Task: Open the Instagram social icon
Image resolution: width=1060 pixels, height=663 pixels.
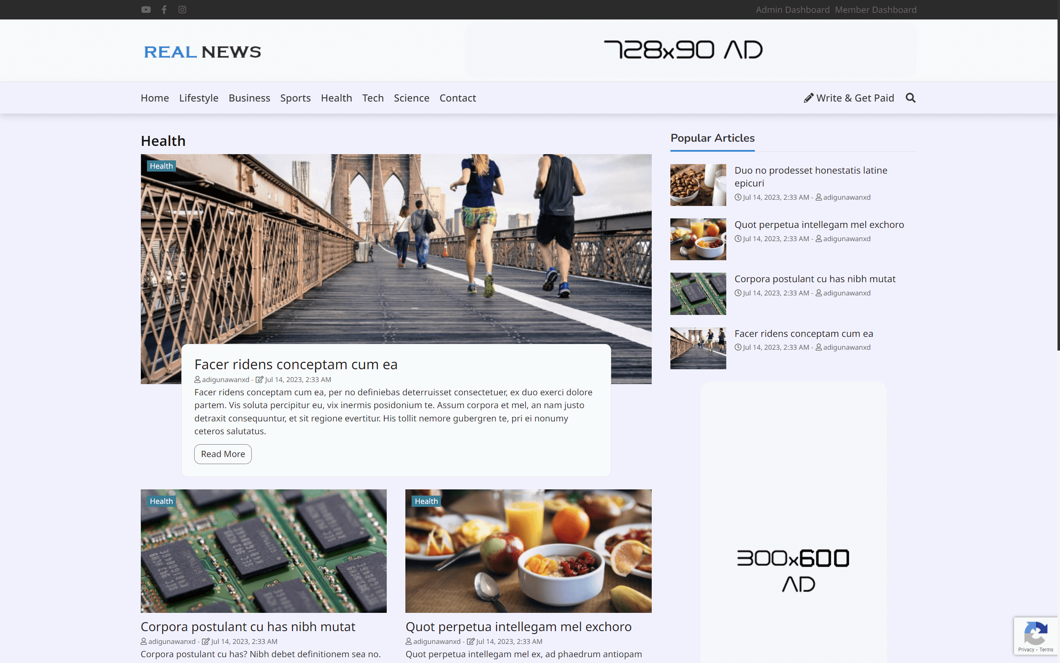Action: click(x=182, y=9)
